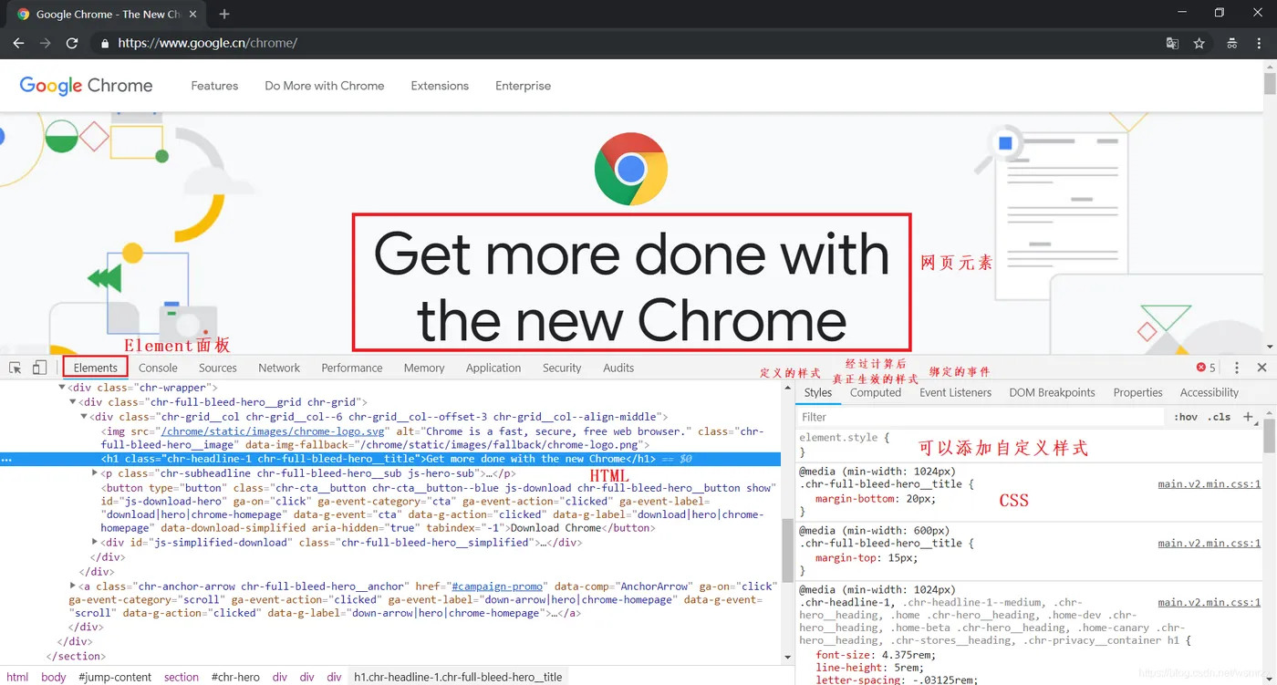The image size is (1277, 685).
Task: Open the Event Listeners sidebar tab
Action: tap(955, 392)
